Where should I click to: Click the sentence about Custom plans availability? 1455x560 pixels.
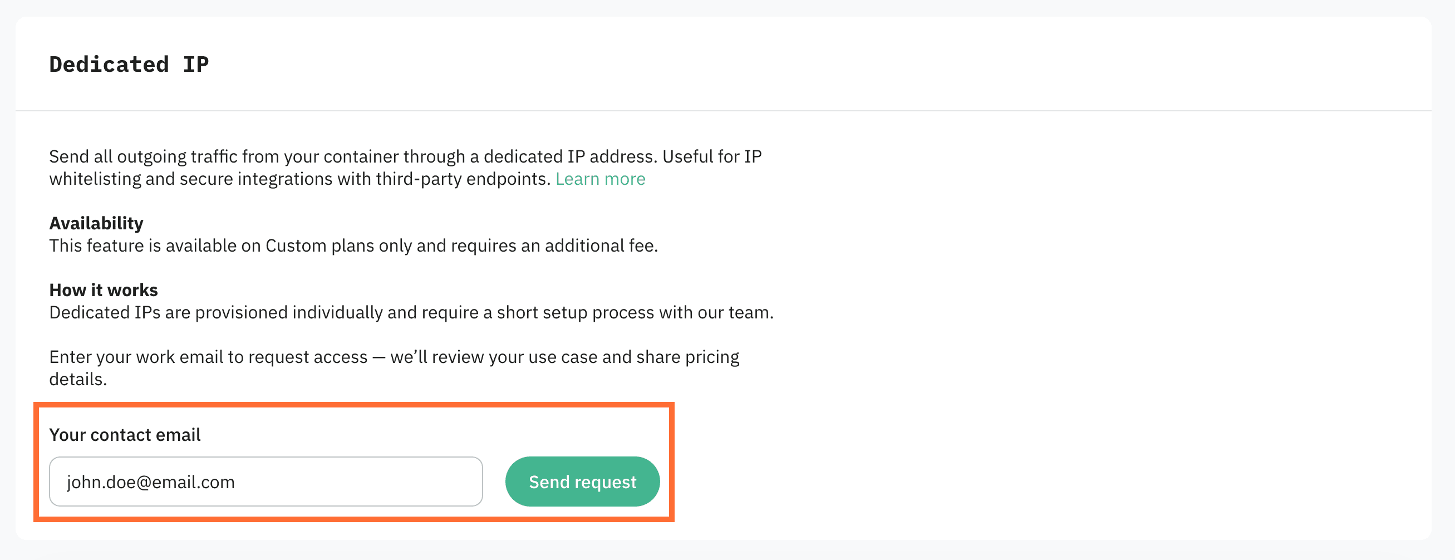coord(353,246)
